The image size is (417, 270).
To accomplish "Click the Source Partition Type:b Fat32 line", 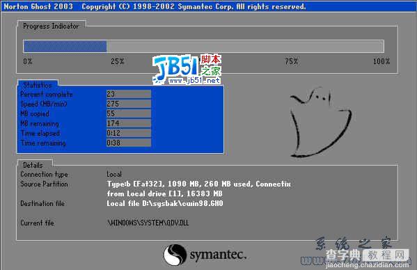I will 199,184.
